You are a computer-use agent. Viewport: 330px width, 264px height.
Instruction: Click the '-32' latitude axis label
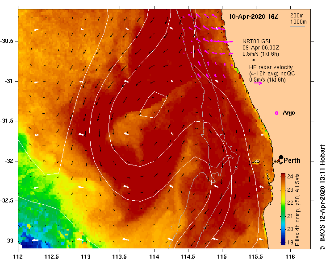coord(9,161)
